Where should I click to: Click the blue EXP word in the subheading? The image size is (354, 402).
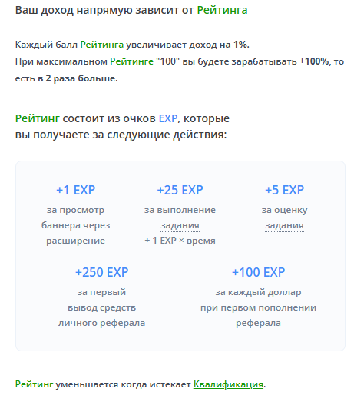click(168, 118)
